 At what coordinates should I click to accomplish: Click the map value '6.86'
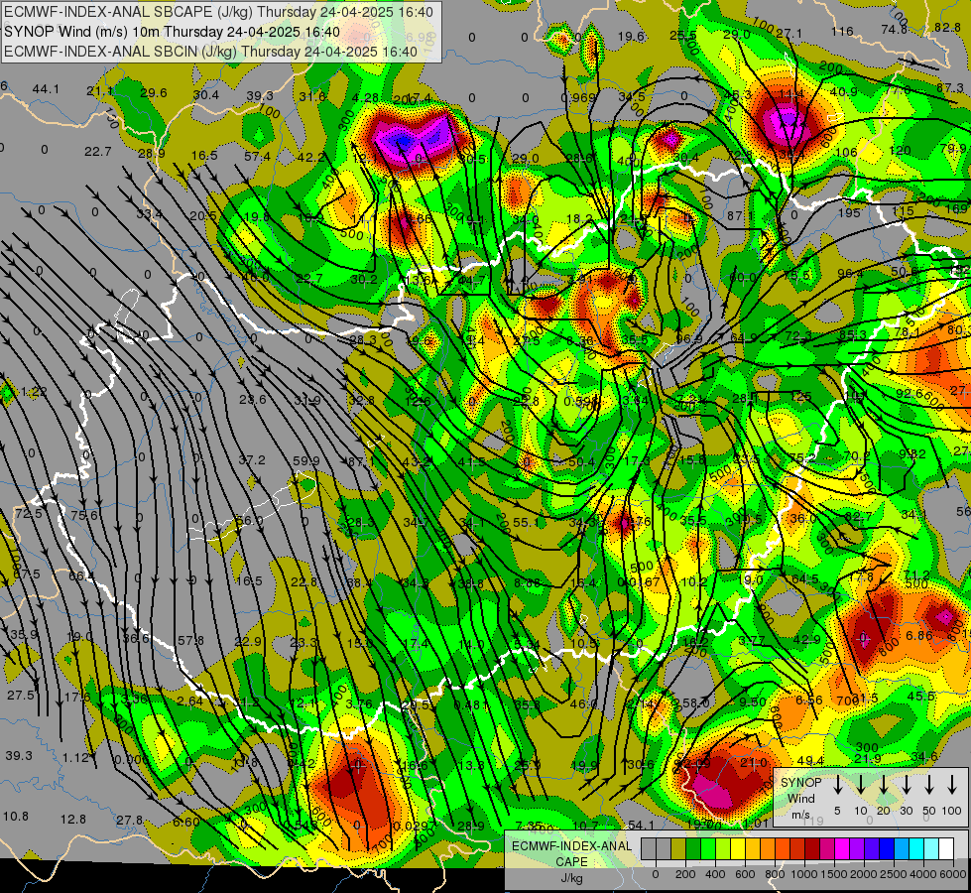919,635
